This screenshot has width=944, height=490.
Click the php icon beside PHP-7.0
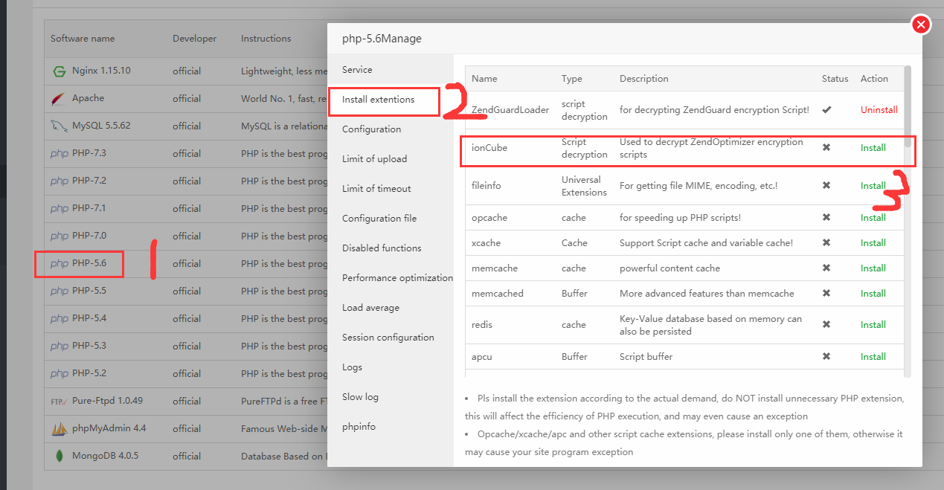60,236
